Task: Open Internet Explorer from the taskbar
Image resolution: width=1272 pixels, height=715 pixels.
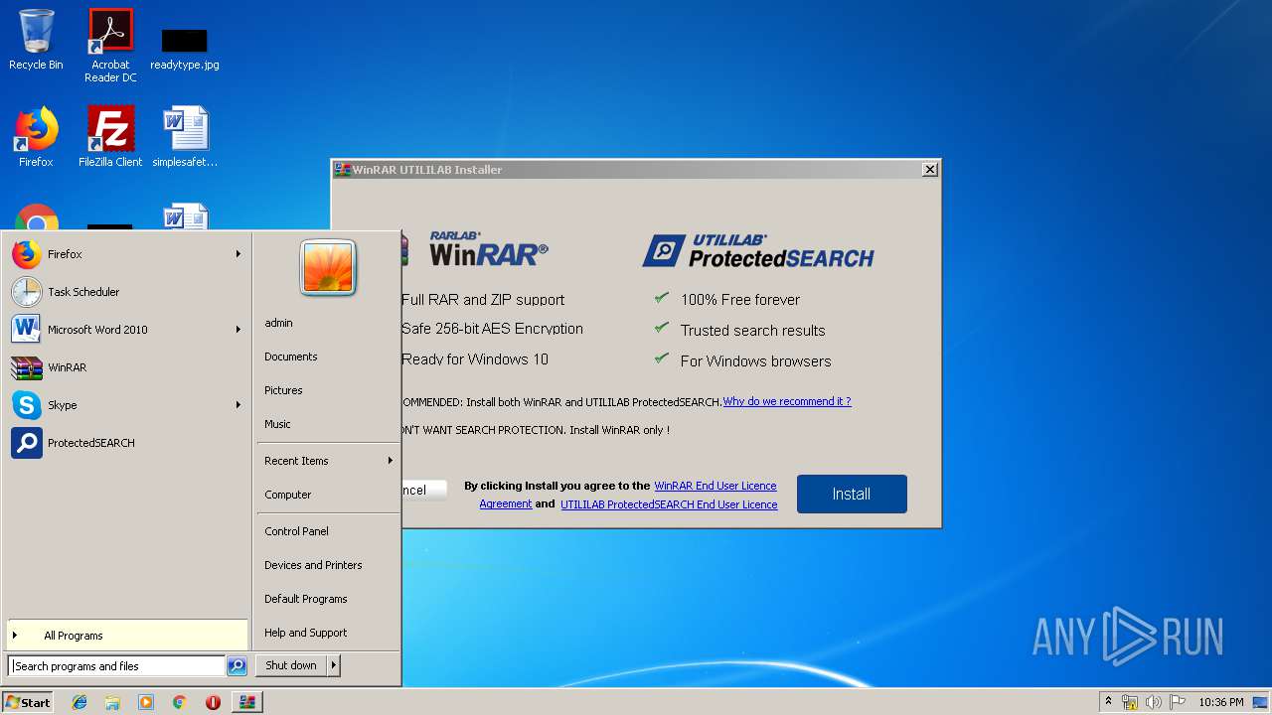Action: coord(79,702)
